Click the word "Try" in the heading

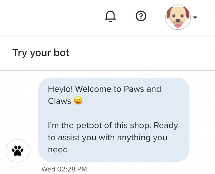[x=19, y=53]
